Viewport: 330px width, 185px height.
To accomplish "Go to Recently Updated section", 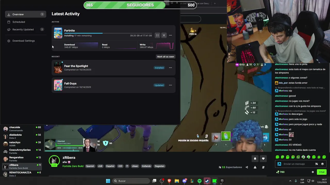I will tap(26, 29).
